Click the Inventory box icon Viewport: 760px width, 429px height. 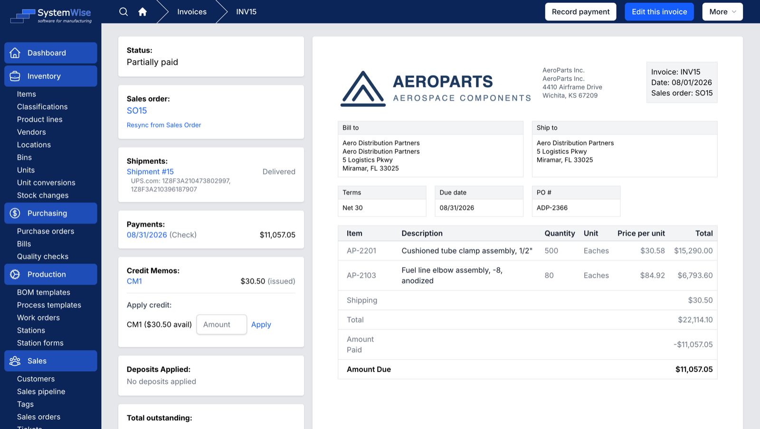[x=15, y=76]
